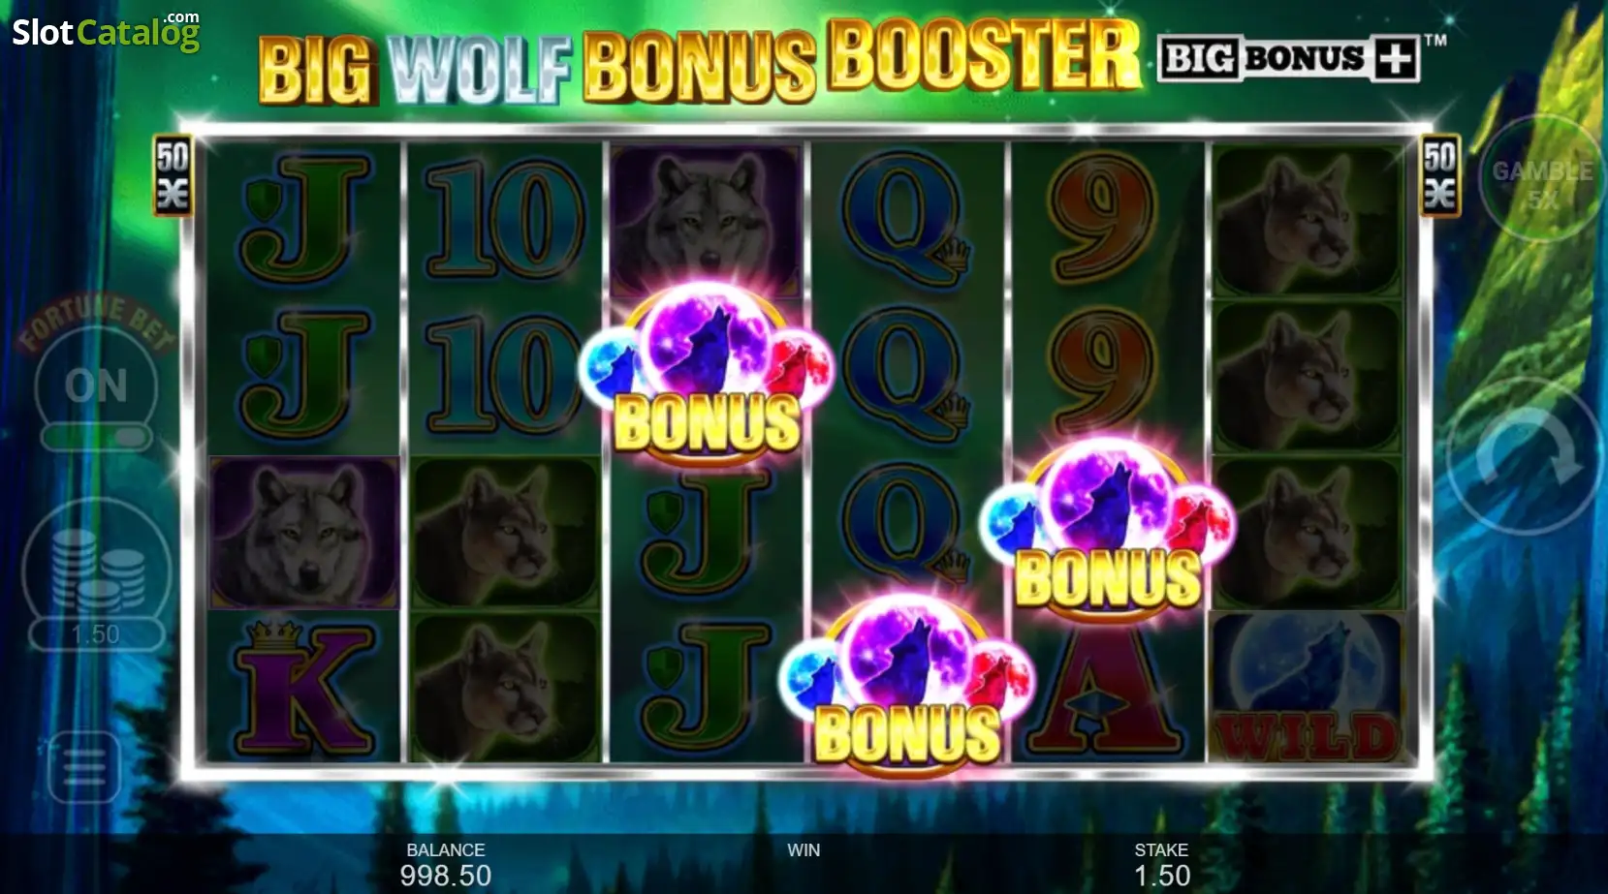Click the spin arrow button
The height and width of the screenshot is (894, 1608).
(x=1523, y=455)
